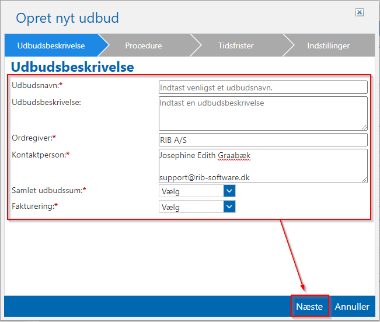Go to the Indstillinger step tab
The width and height of the screenshot is (380, 322).
(x=328, y=45)
